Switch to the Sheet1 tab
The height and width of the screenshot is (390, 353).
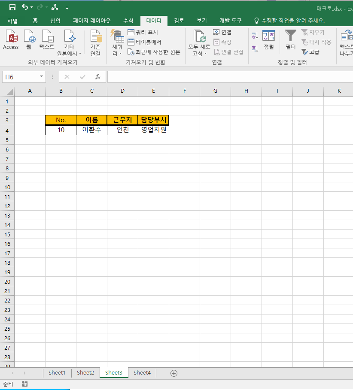click(x=57, y=372)
